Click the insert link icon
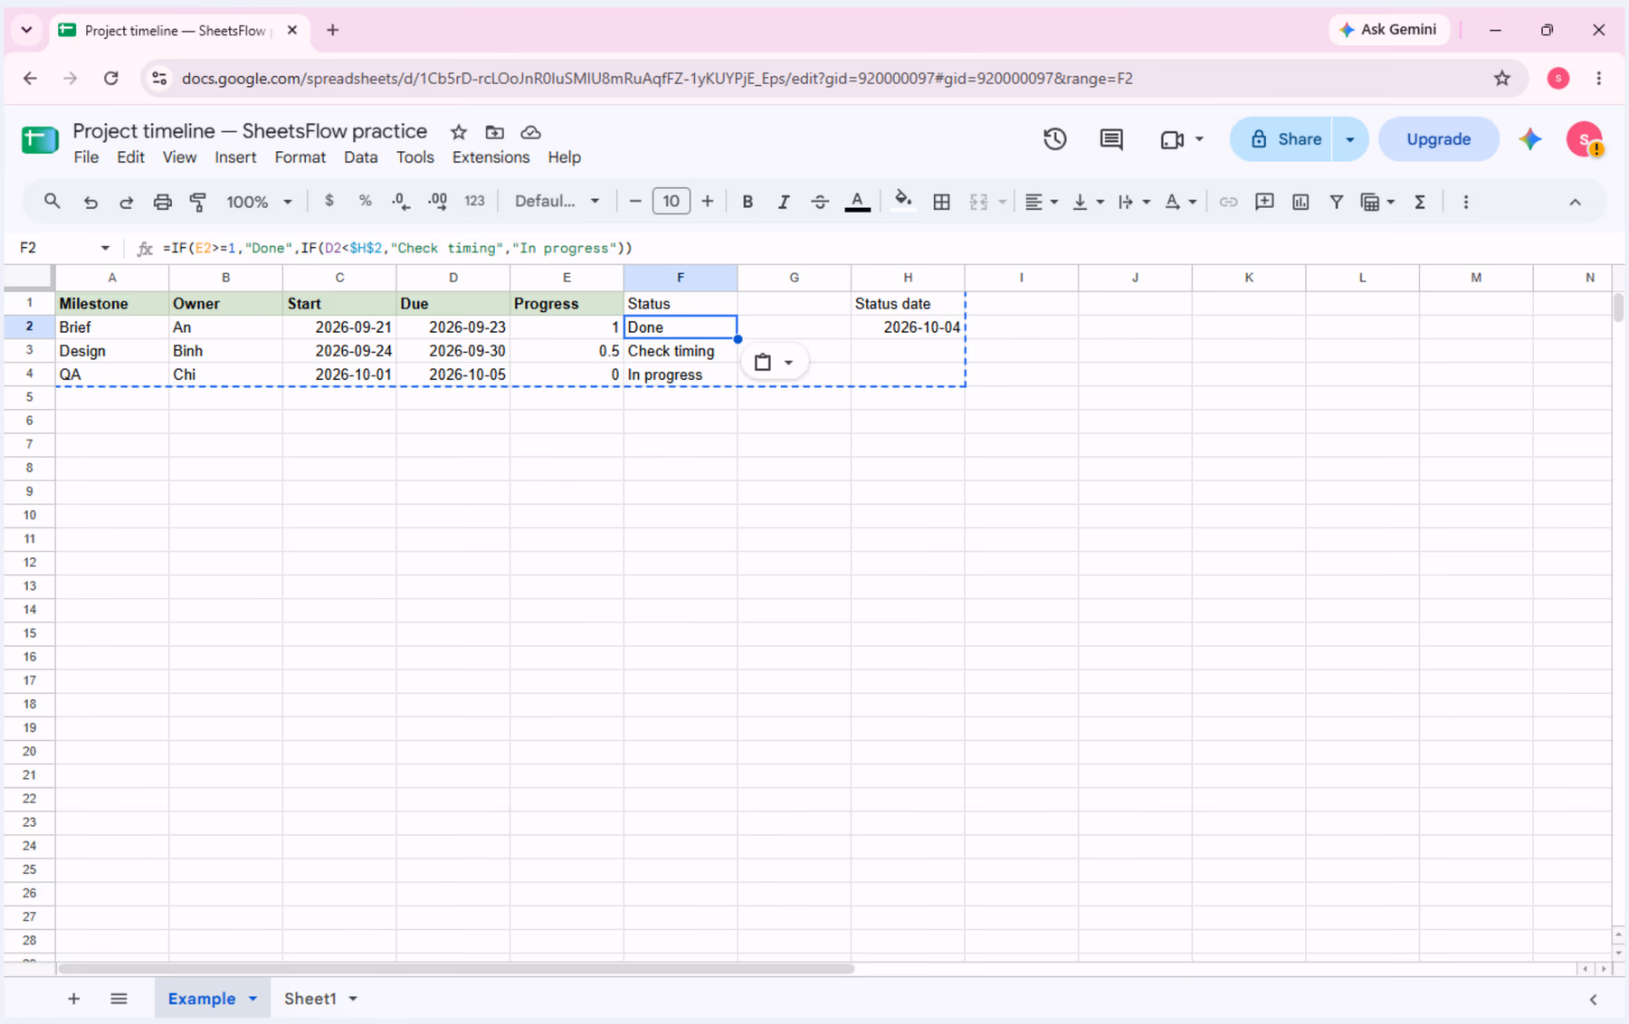 (x=1228, y=202)
